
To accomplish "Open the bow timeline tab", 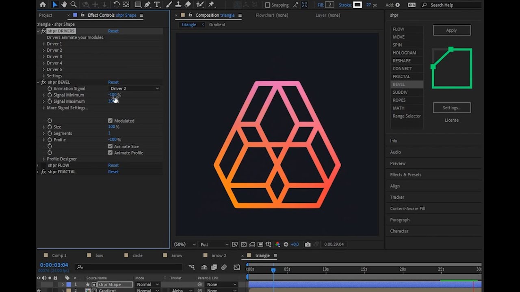I will click(x=99, y=256).
